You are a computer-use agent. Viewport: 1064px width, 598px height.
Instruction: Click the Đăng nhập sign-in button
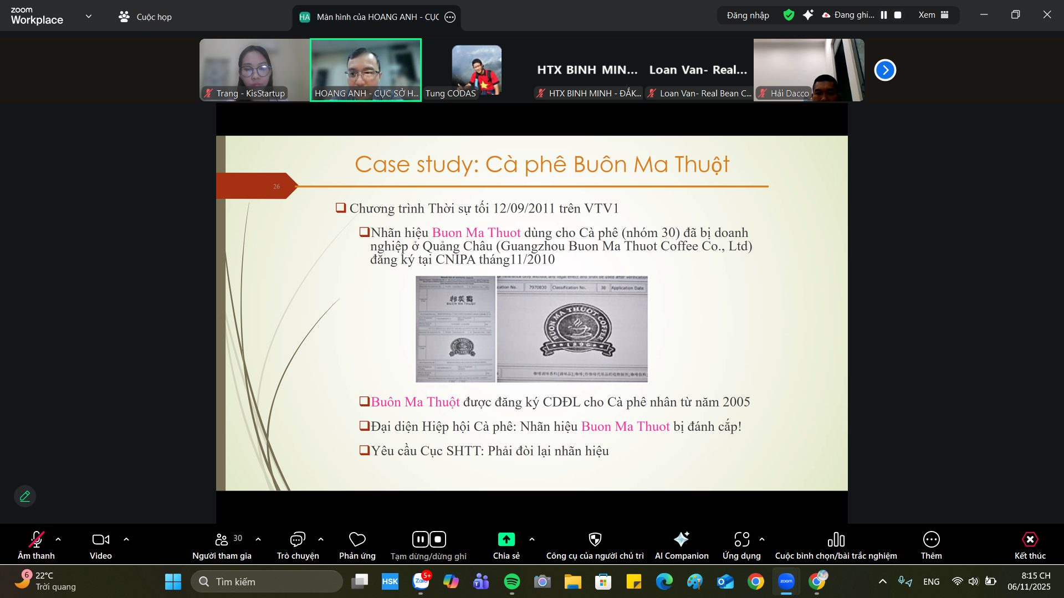pyautogui.click(x=748, y=15)
